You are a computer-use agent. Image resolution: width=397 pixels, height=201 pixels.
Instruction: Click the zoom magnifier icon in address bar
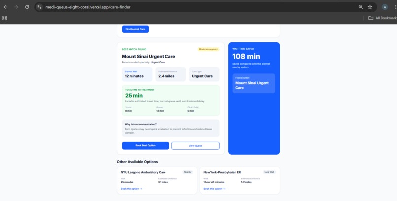361,7
